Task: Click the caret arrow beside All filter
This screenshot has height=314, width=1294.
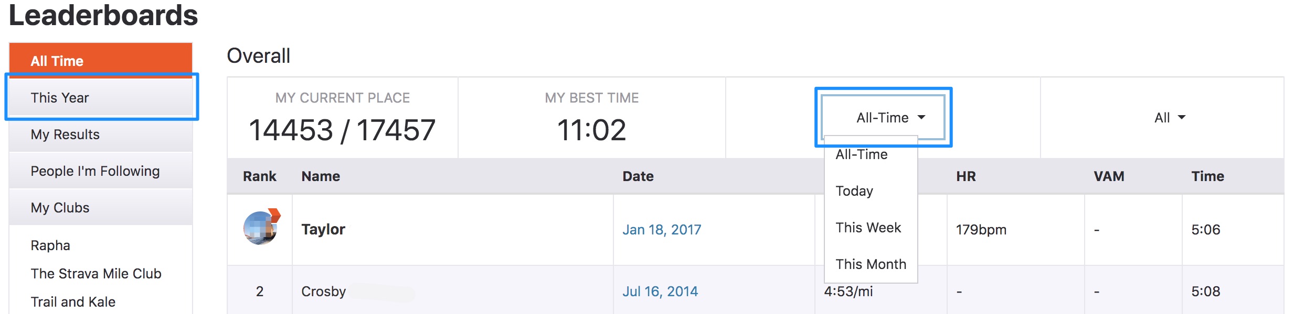Action: [x=1182, y=118]
